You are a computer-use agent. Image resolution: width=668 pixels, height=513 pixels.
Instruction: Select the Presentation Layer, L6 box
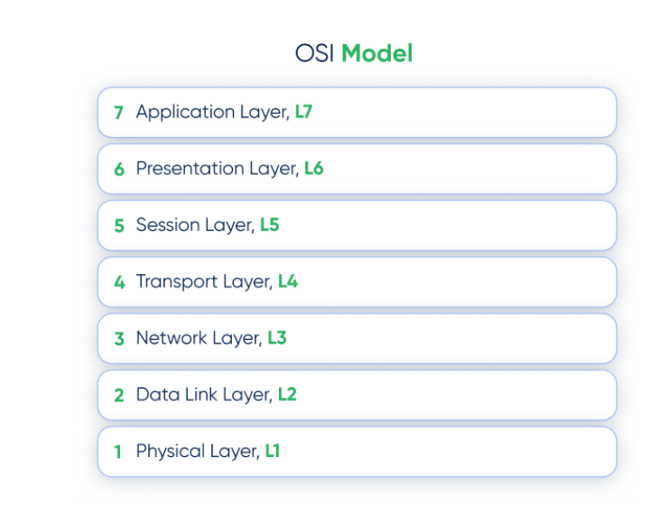(357, 169)
